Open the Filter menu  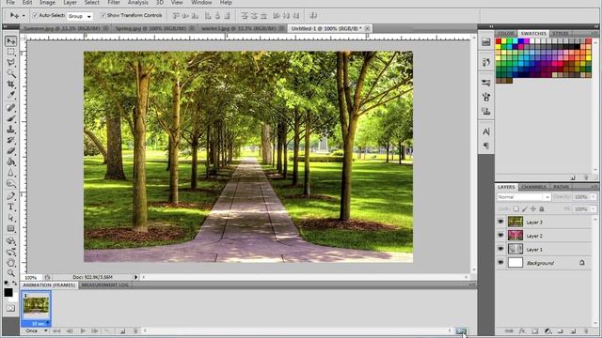click(114, 3)
